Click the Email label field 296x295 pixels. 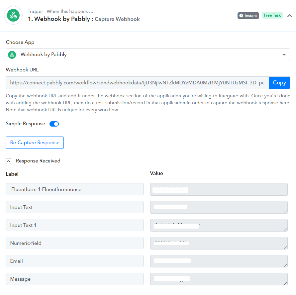[x=74, y=261]
